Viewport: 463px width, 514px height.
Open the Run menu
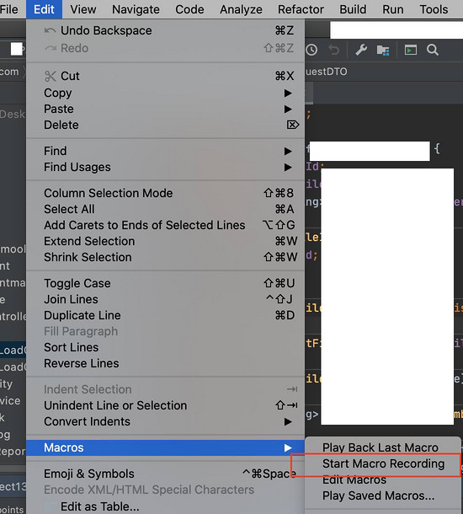(x=393, y=9)
